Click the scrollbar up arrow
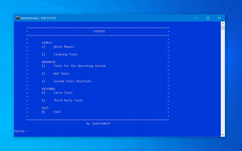This screenshot has height=151, width=242. click(x=223, y=23)
